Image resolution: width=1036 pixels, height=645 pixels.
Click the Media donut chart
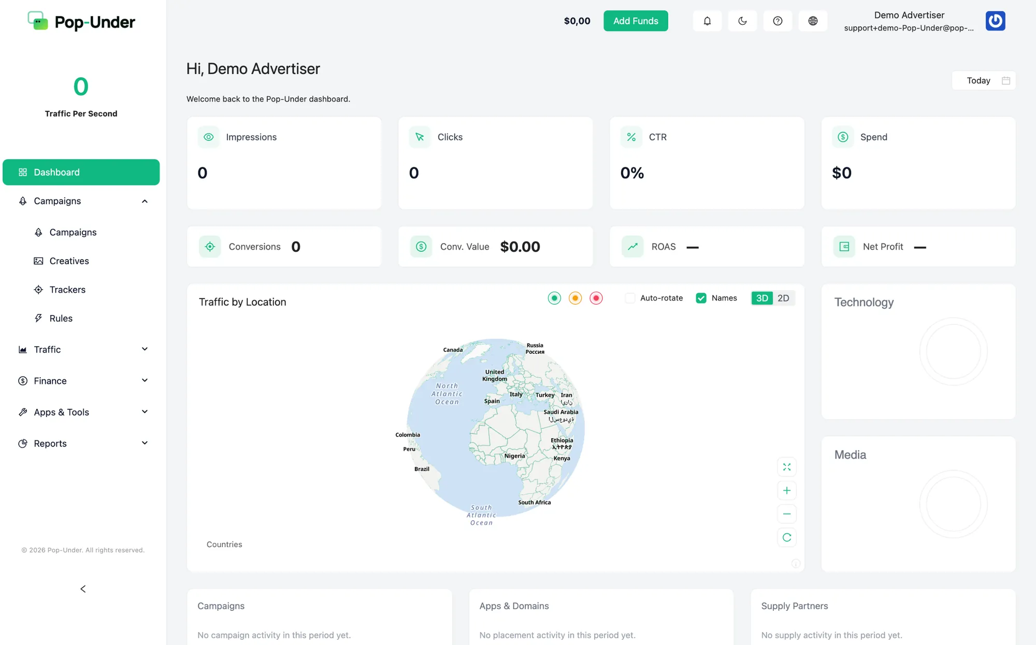(x=953, y=504)
